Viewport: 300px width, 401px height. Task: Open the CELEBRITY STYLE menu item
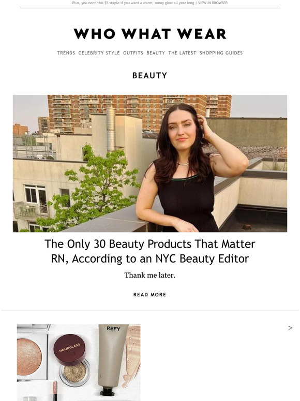tap(99, 53)
